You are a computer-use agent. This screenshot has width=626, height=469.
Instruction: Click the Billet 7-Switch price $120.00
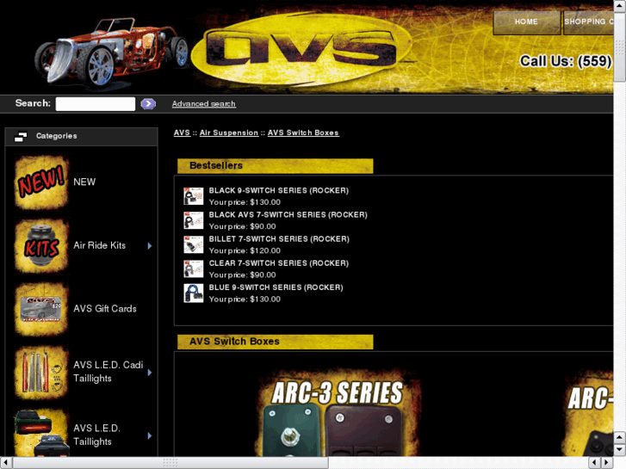[265, 250]
